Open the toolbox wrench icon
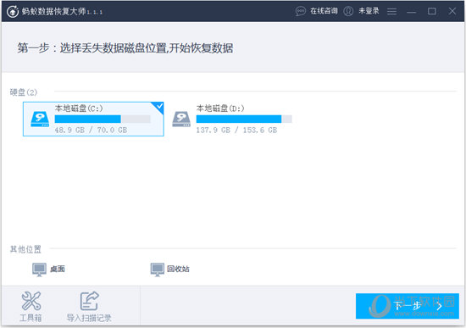The width and height of the screenshot is (466, 328). 31,301
